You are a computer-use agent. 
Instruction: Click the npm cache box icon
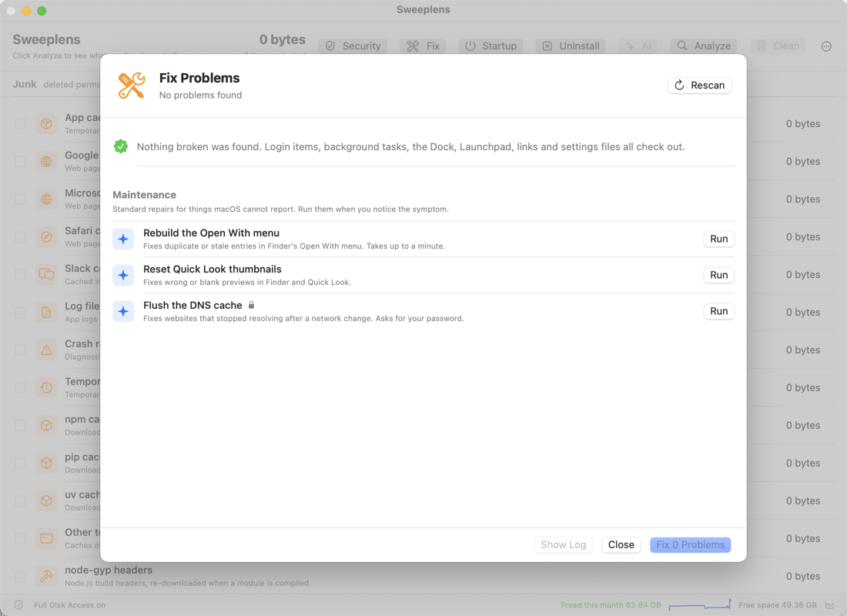pos(46,425)
